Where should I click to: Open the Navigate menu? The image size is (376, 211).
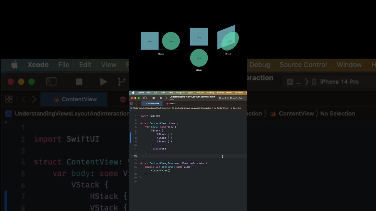[x=180, y=93]
